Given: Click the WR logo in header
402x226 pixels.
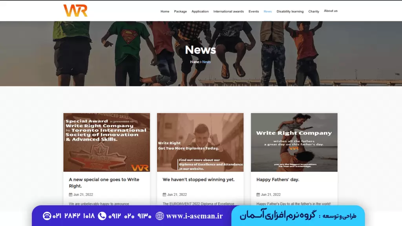Looking at the screenshot, I should point(75,11).
